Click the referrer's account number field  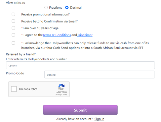tap(80, 65)
